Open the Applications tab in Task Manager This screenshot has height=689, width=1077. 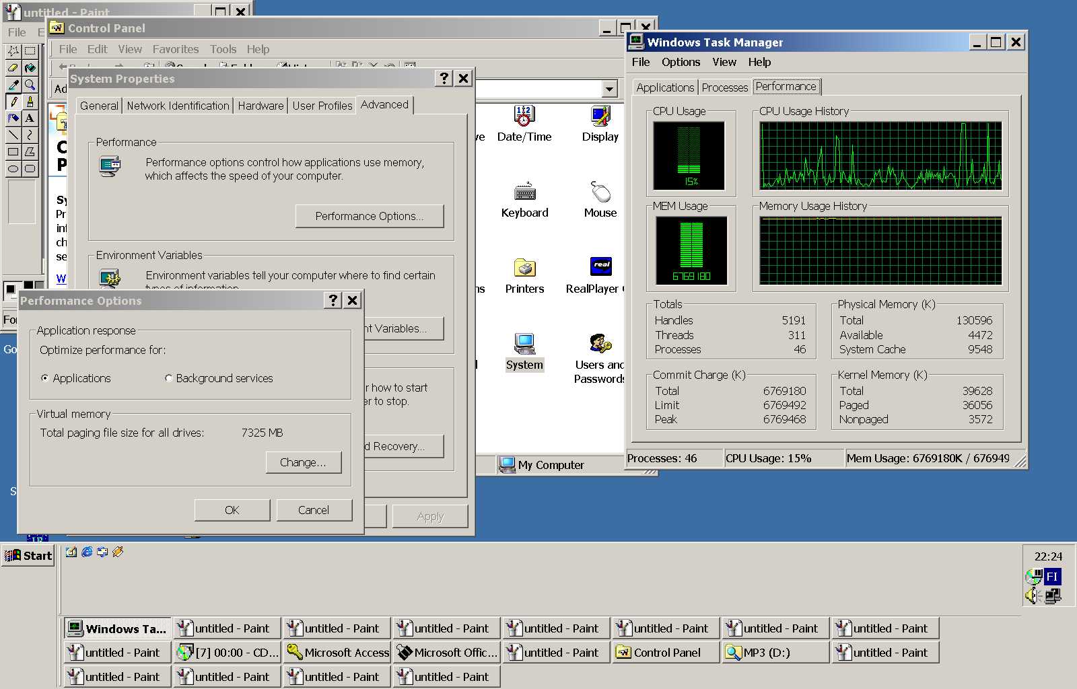click(x=664, y=87)
